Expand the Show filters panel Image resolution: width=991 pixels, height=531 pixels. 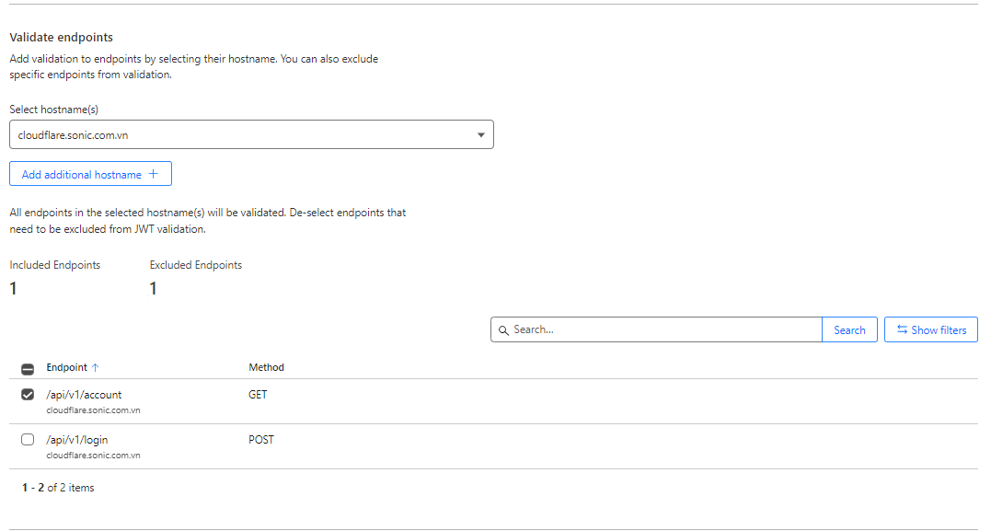click(x=930, y=329)
